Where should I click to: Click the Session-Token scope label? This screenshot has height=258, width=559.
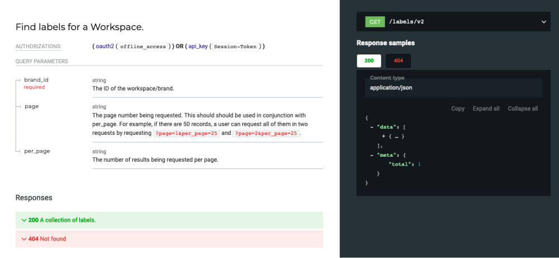pos(235,46)
